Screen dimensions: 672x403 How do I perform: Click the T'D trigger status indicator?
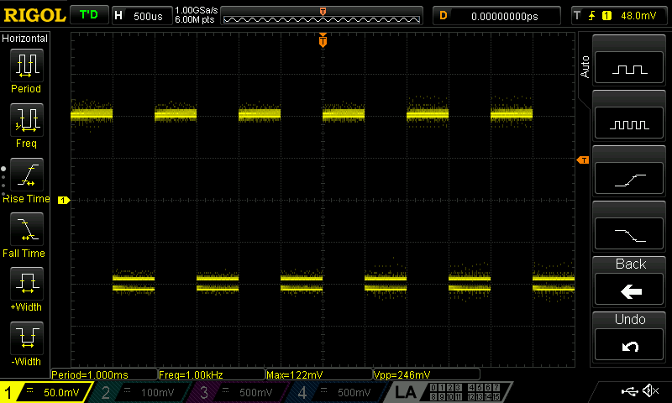coord(89,15)
